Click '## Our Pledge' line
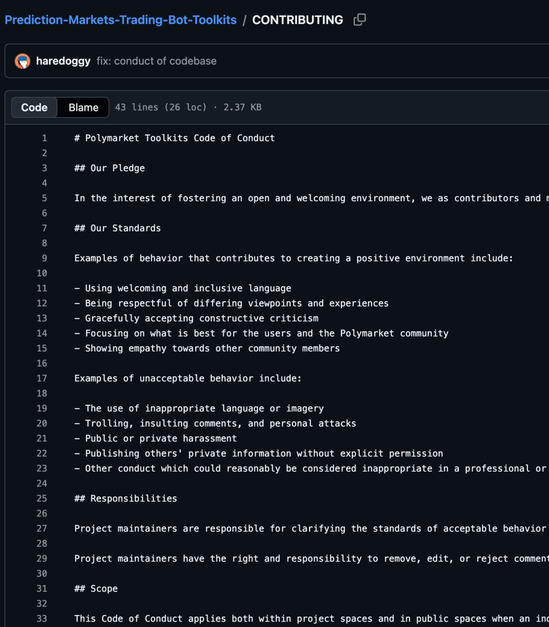 [110, 168]
